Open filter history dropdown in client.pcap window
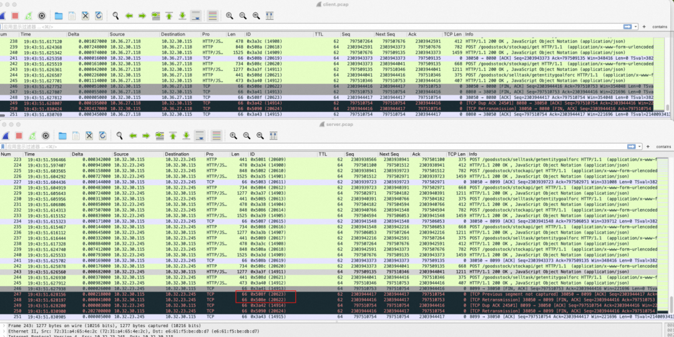 pyautogui.click(x=635, y=27)
